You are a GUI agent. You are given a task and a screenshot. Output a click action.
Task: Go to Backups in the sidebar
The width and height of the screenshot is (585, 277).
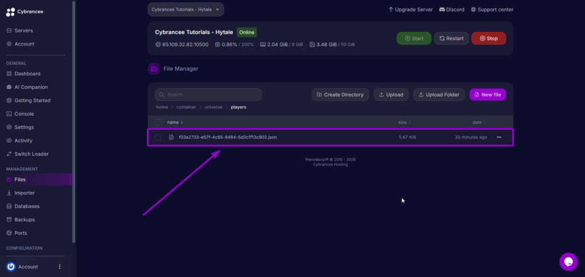click(x=24, y=219)
